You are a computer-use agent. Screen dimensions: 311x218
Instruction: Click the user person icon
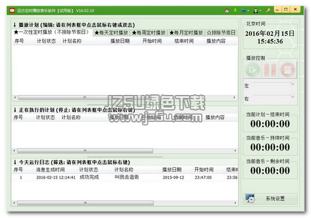click(255, 10)
